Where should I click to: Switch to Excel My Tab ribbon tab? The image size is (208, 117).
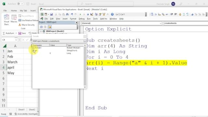click(23, 10)
